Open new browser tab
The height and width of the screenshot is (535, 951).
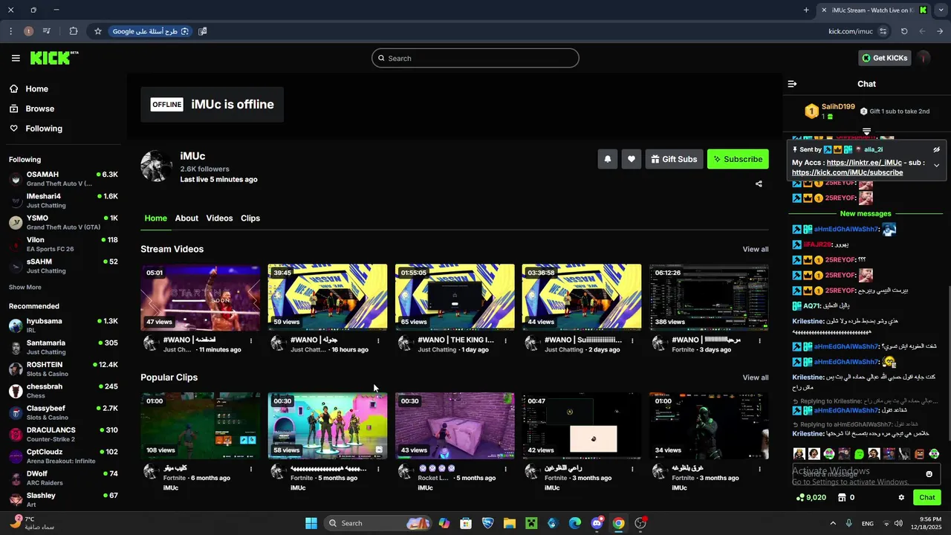[806, 10]
